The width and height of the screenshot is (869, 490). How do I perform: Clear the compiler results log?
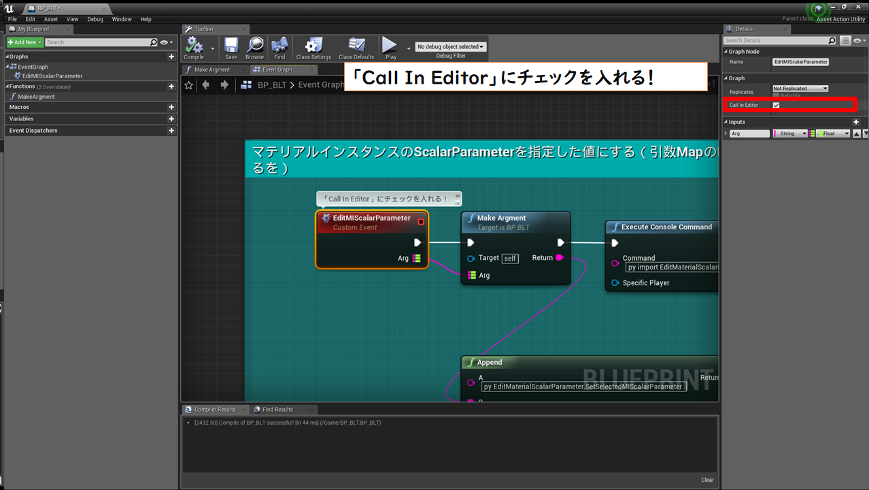(x=707, y=480)
